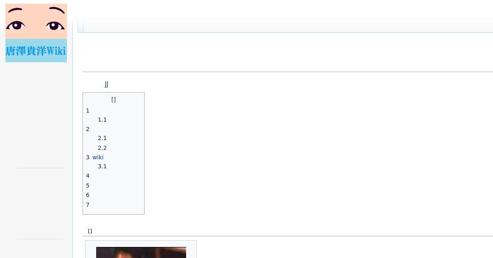Go to contents section 4
This screenshot has width=493, height=258.
point(88,176)
